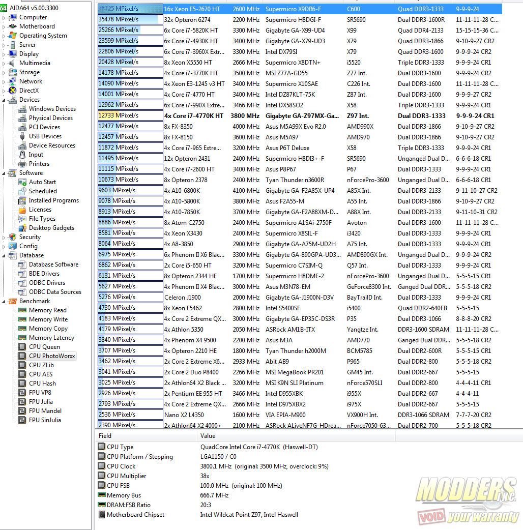Collapse the Software tree node
This screenshot has height=530, width=523.
(4, 173)
